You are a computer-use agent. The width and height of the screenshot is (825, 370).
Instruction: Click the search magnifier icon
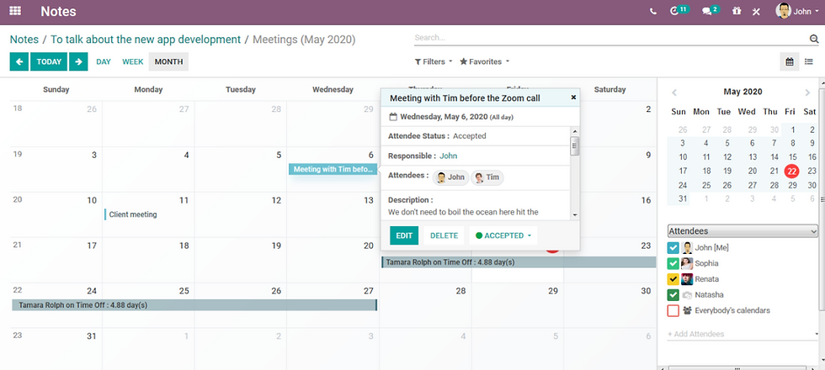[814, 39]
